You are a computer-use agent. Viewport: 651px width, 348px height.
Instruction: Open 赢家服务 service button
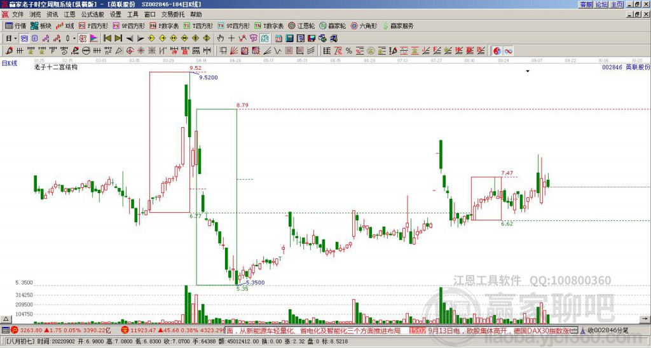tap(398, 25)
